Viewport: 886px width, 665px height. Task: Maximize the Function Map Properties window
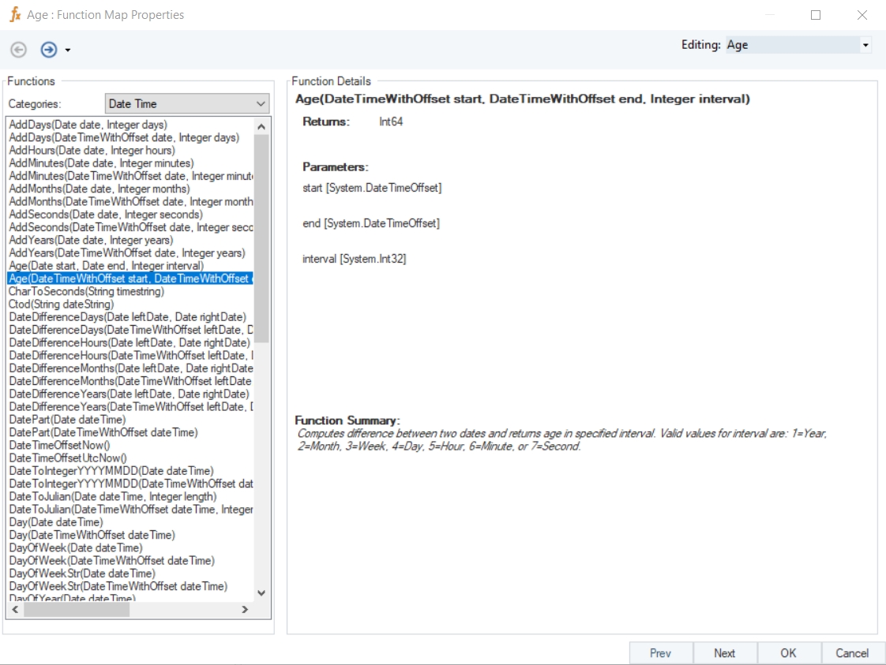click(816, 15)
